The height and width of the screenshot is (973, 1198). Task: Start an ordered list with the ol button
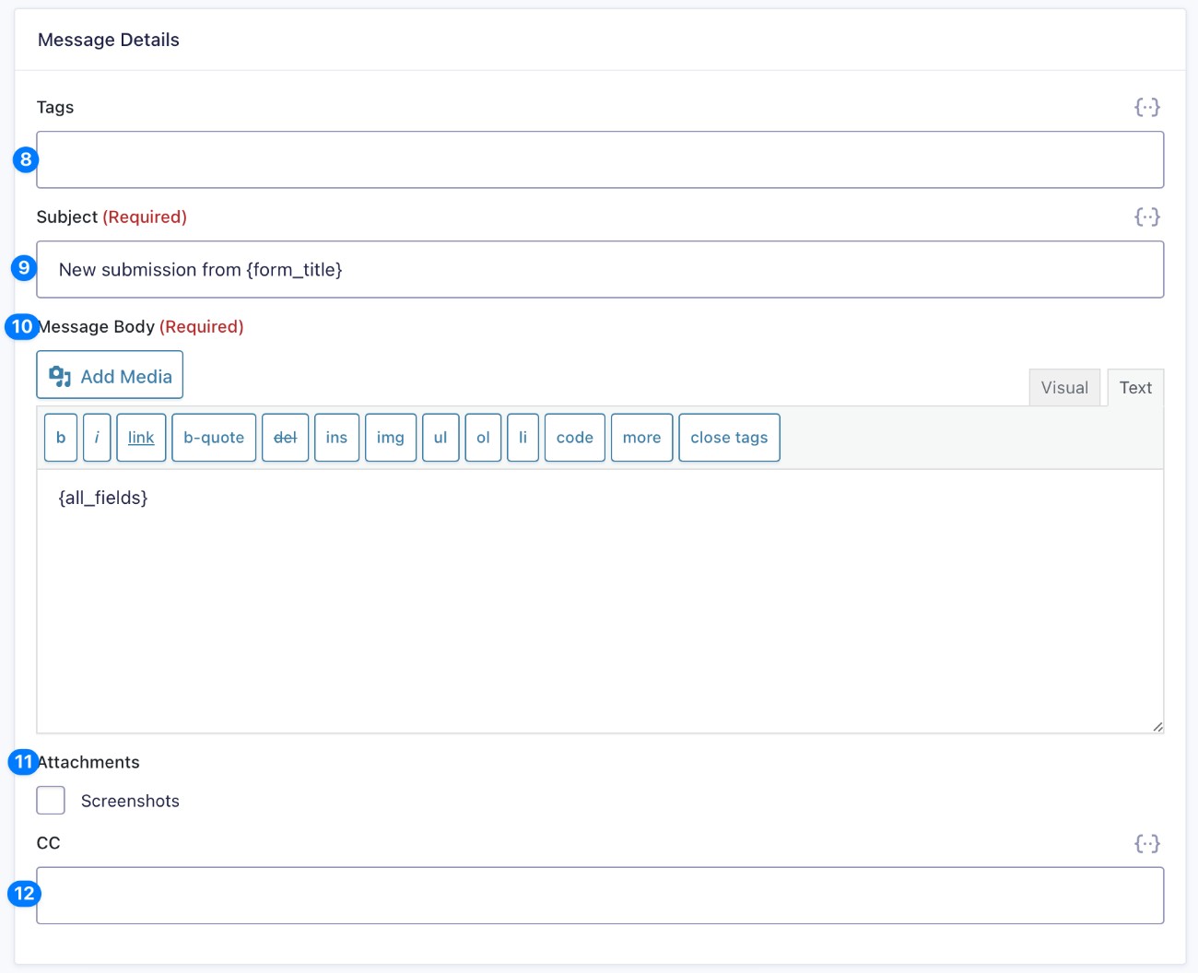482,437
